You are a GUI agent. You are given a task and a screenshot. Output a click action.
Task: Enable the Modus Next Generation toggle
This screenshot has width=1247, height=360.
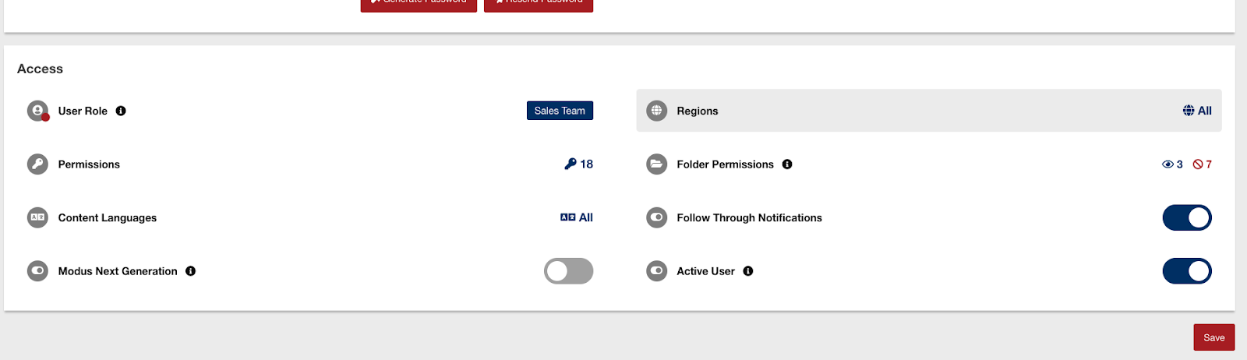click(568, 271)
